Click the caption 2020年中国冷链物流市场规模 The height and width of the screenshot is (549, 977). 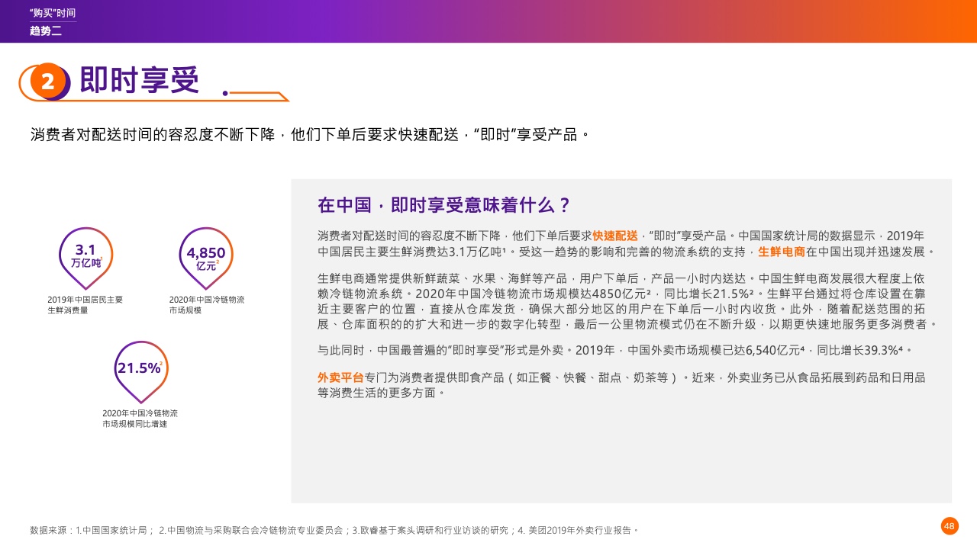click(207, 305)
